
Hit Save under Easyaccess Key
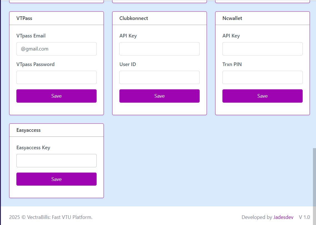[x=56, y=179]
